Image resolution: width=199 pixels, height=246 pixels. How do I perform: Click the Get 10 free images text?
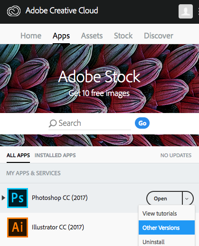pos(99,93)
